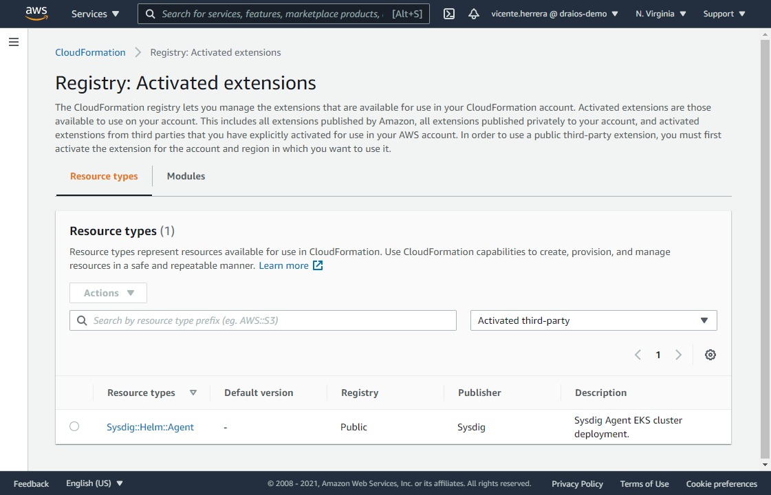The width and height of the screenshot is (771, 495).
Task: Open the AWS home logo
Action: 37,13
